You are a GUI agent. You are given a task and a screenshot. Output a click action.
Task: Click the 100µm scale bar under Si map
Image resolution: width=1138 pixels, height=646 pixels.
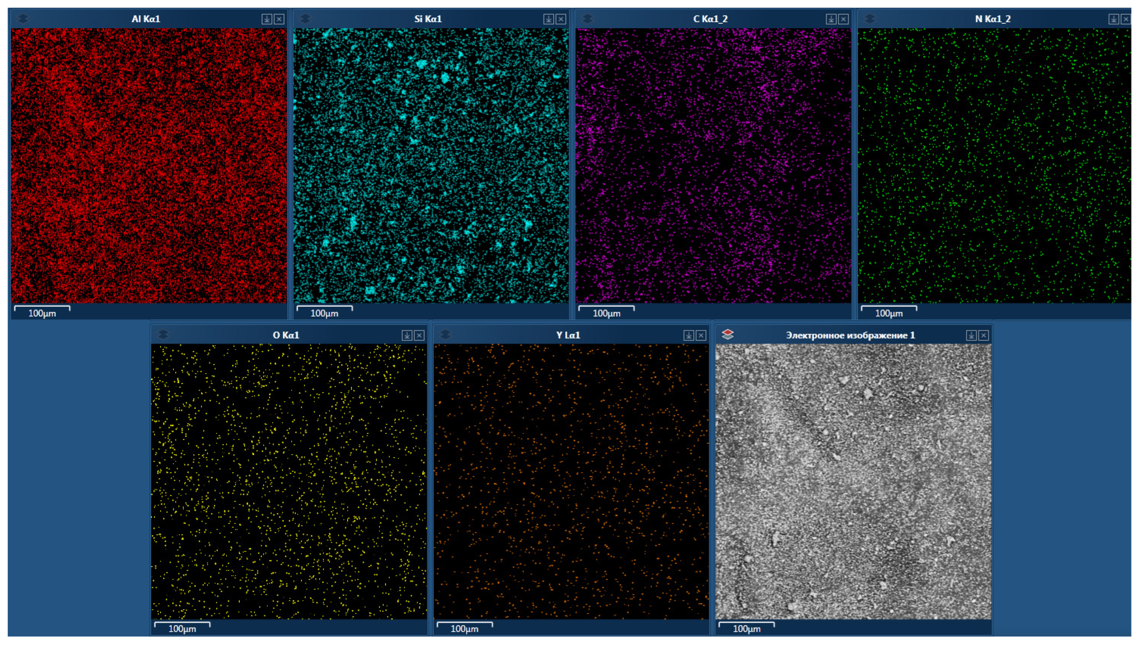pos(324,311)
